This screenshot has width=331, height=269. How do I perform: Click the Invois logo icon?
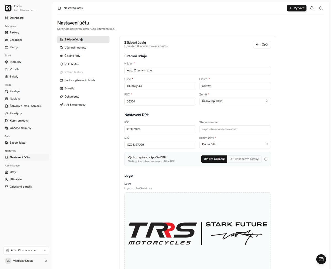point(8,8)
